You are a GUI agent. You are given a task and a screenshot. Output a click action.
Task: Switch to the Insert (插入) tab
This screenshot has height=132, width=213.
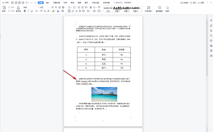pos(48,3)
